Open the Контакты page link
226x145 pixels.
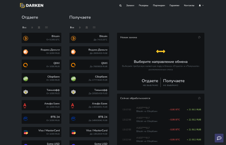(189, 5)
